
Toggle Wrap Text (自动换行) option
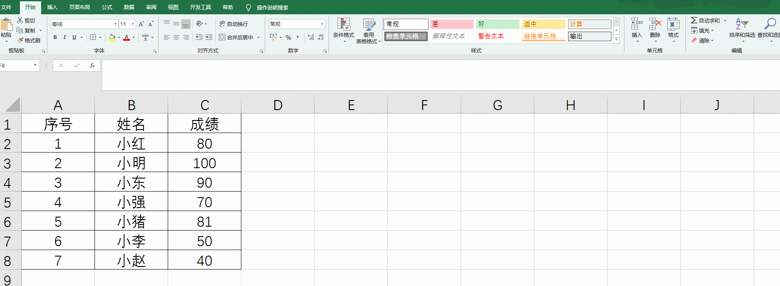234,24
